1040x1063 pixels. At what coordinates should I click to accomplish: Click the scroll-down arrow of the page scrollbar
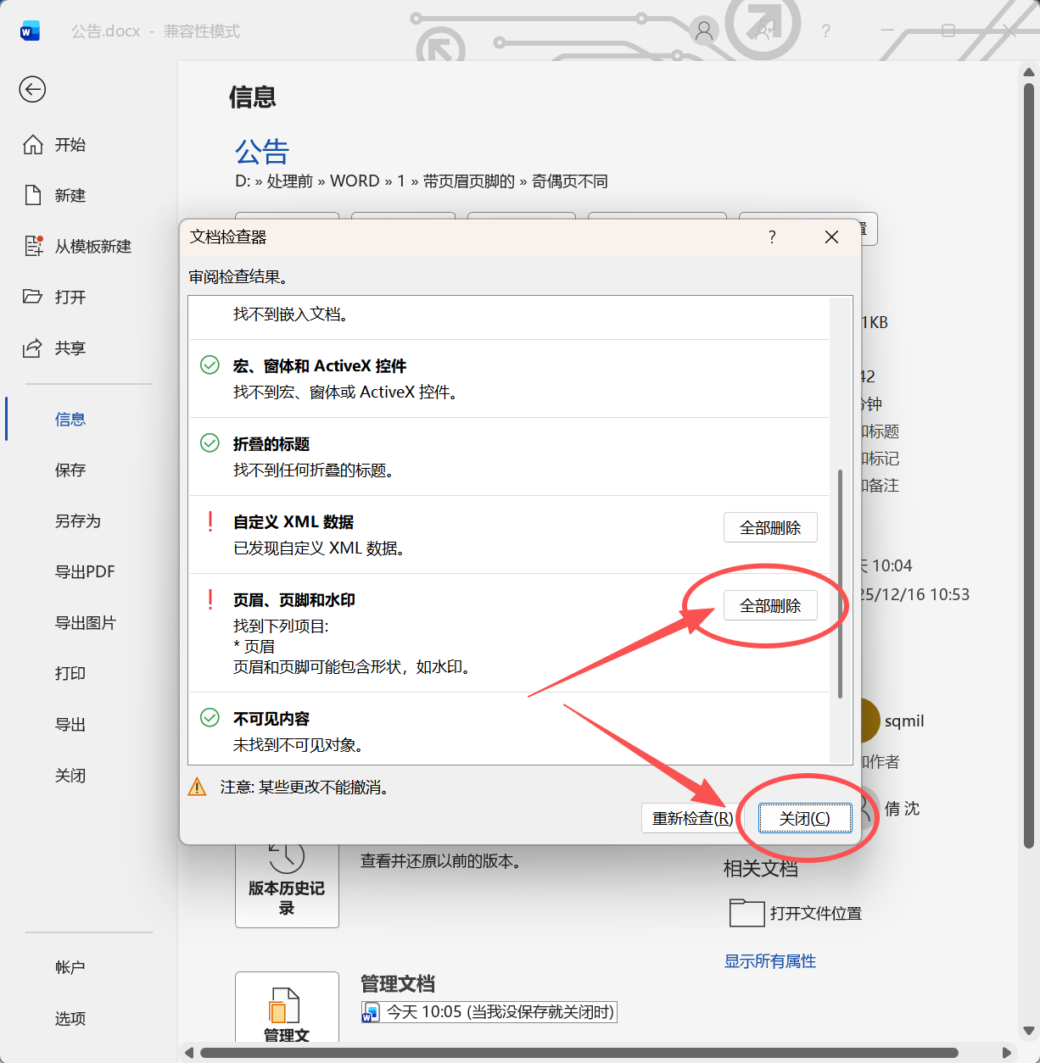[x=1029, y=1032]
